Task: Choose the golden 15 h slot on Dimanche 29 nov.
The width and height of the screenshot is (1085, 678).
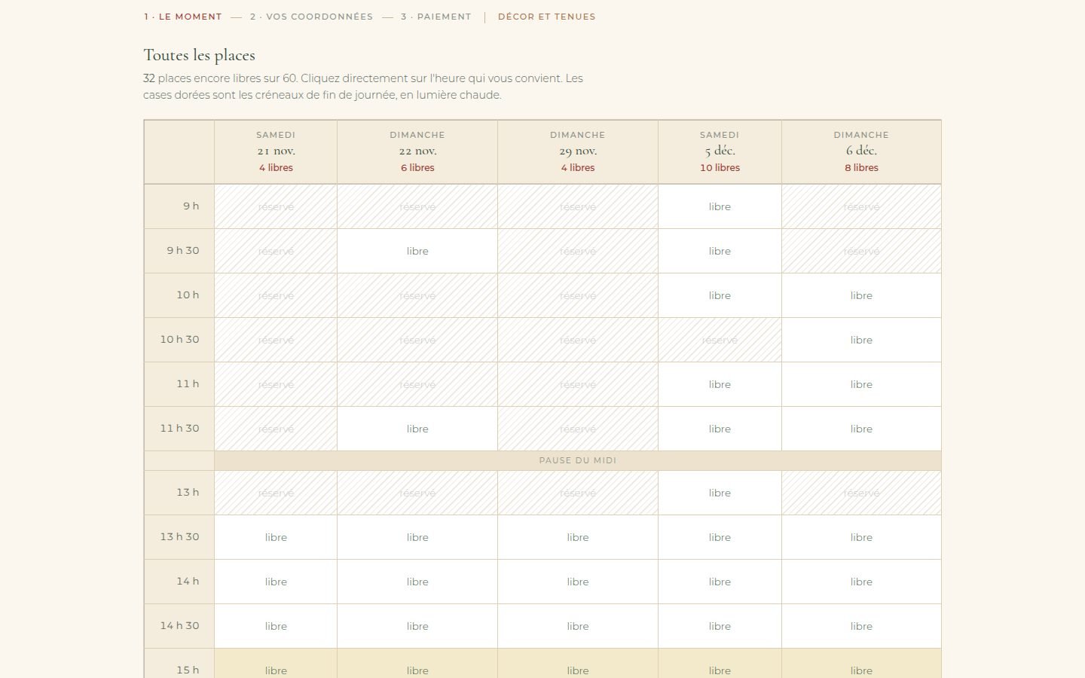Action: (x=578, y=664)
